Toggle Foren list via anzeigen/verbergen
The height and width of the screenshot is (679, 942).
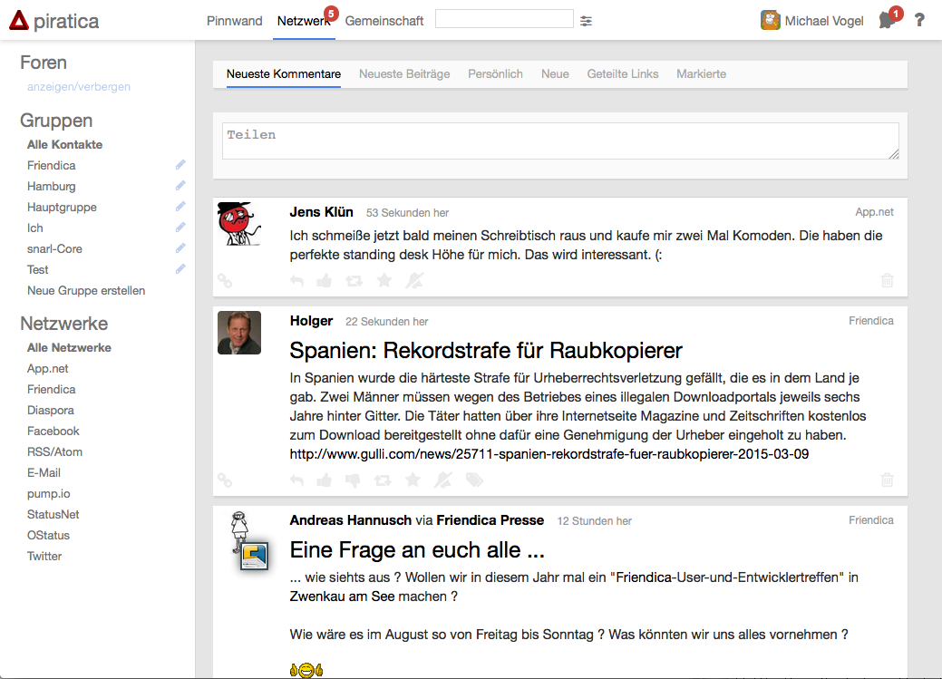click(x=79, y=87)
